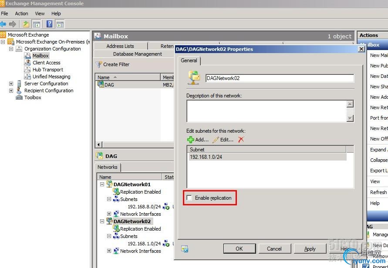Expand Network Interfaces under DAGNetwork01
Image resolution: width=388 pixels, height=268 pixels.
(109, 214)
